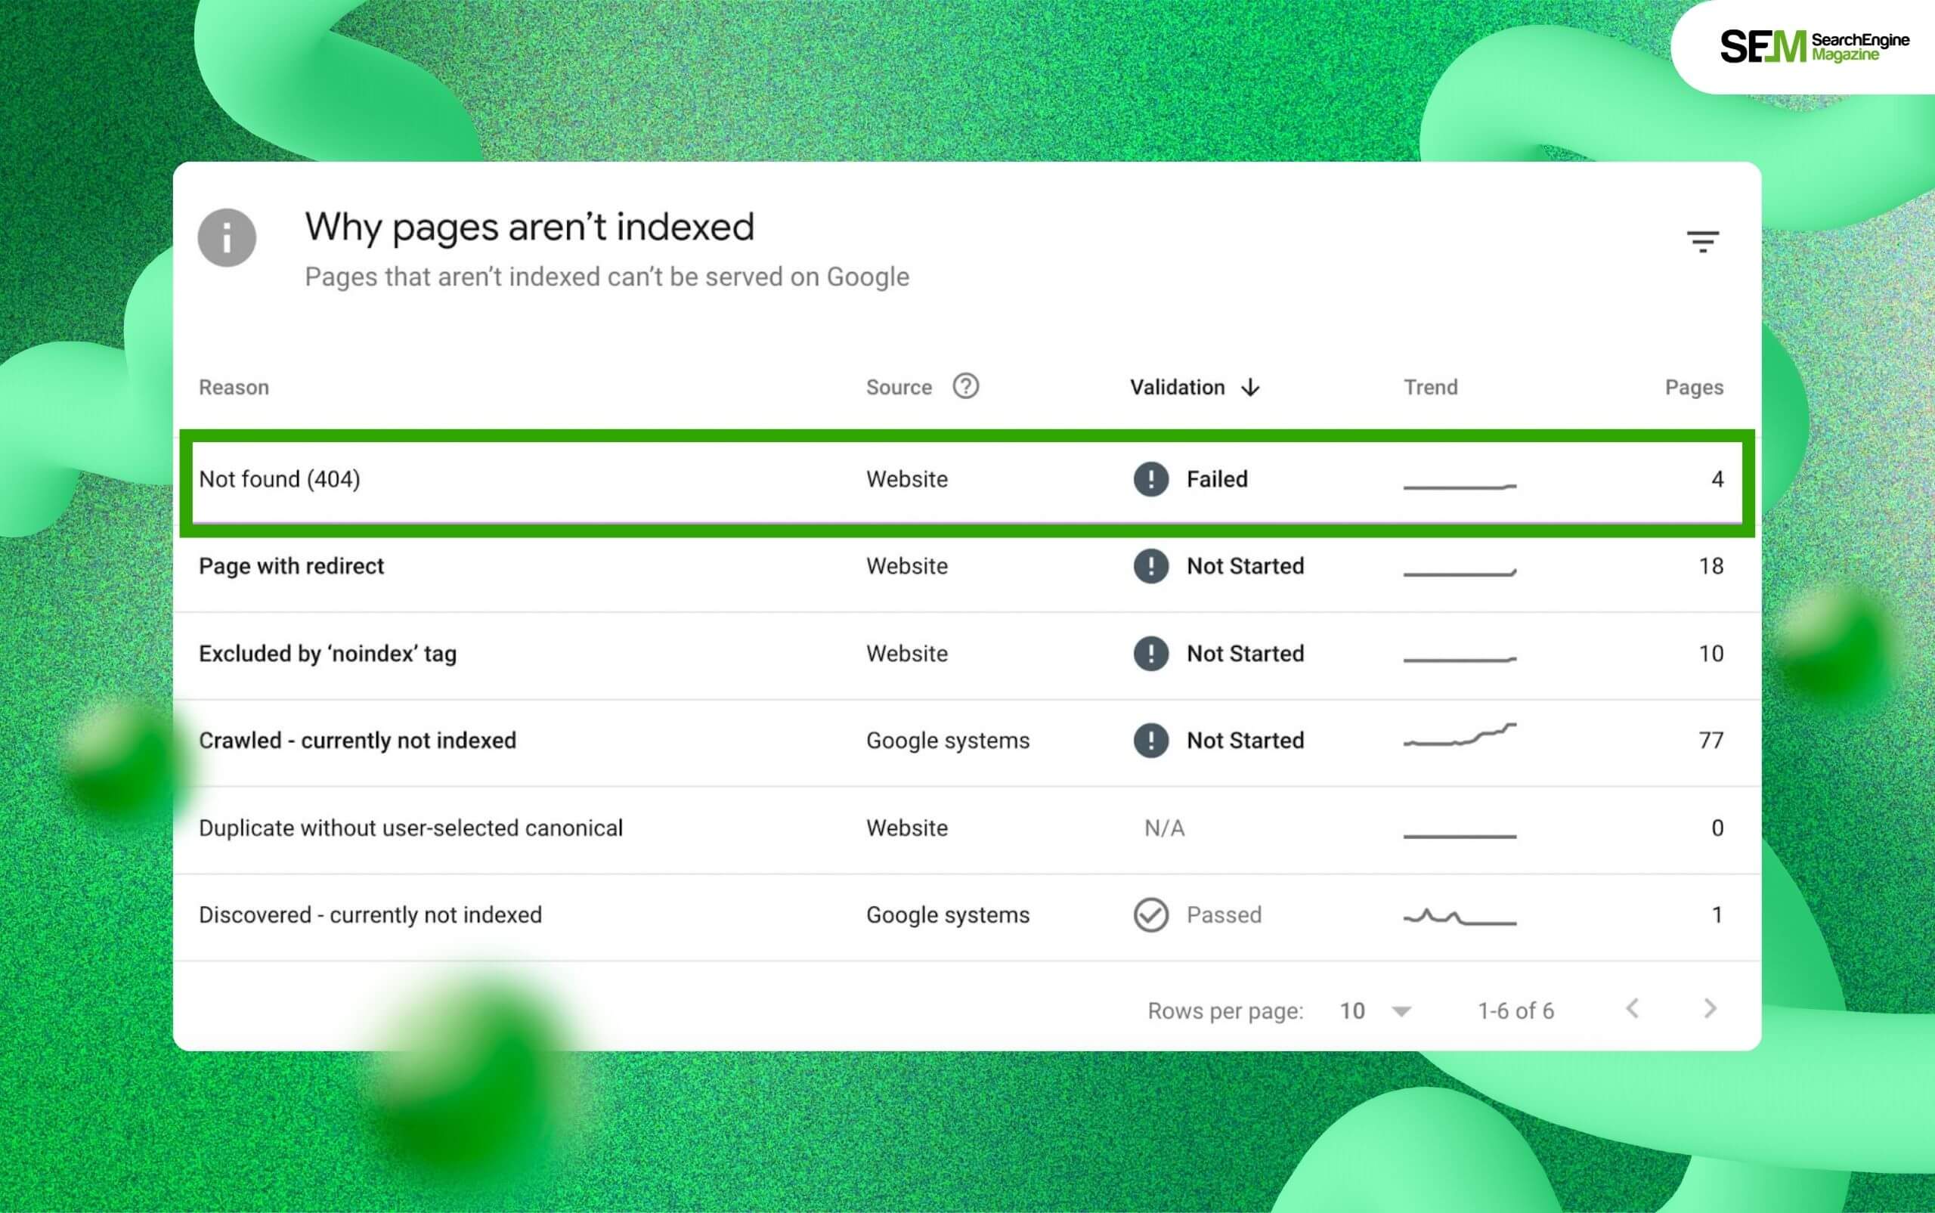Image resolution: width=1935 pixels, height=1213 pixels.
Task: Click the Trend column header
Action: (x=1430, y=388)
